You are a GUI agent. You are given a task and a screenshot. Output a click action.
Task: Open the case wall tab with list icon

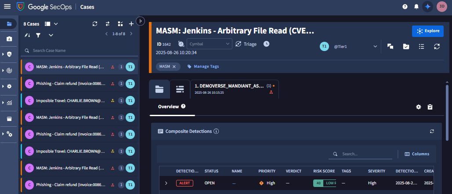point(179,89)
